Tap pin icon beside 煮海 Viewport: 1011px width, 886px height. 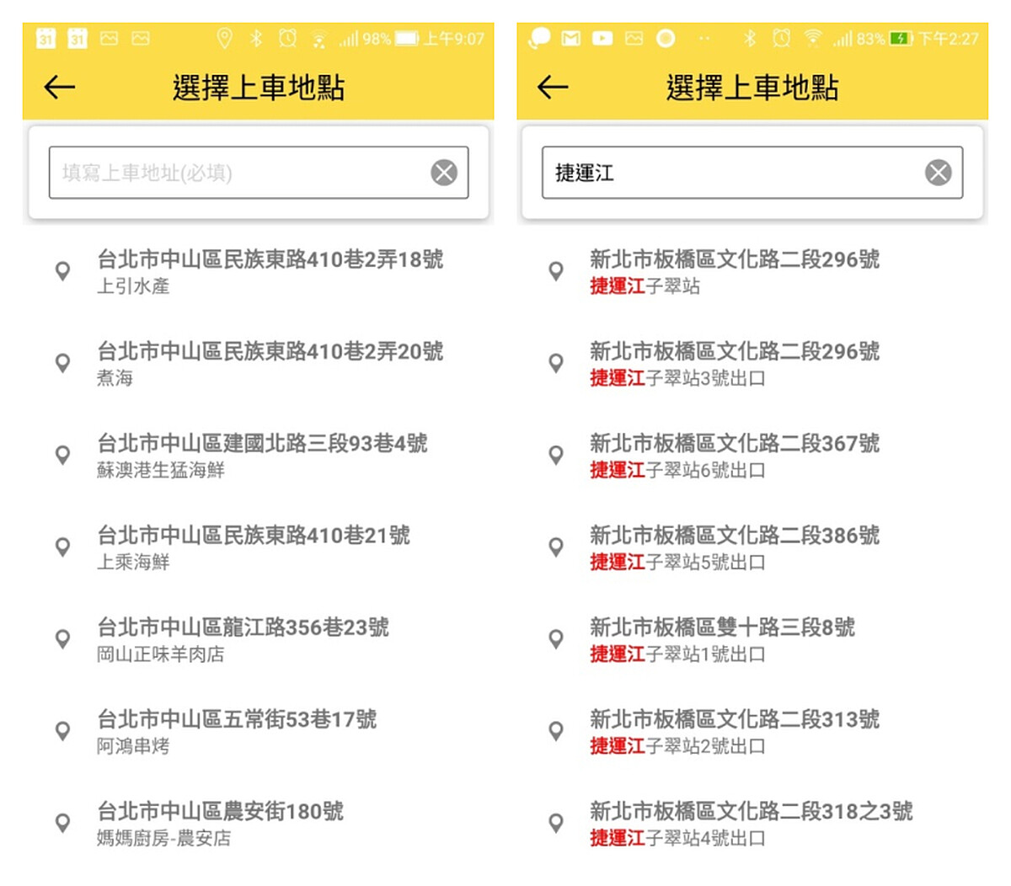pyautogui.click(x=62, y=363)
